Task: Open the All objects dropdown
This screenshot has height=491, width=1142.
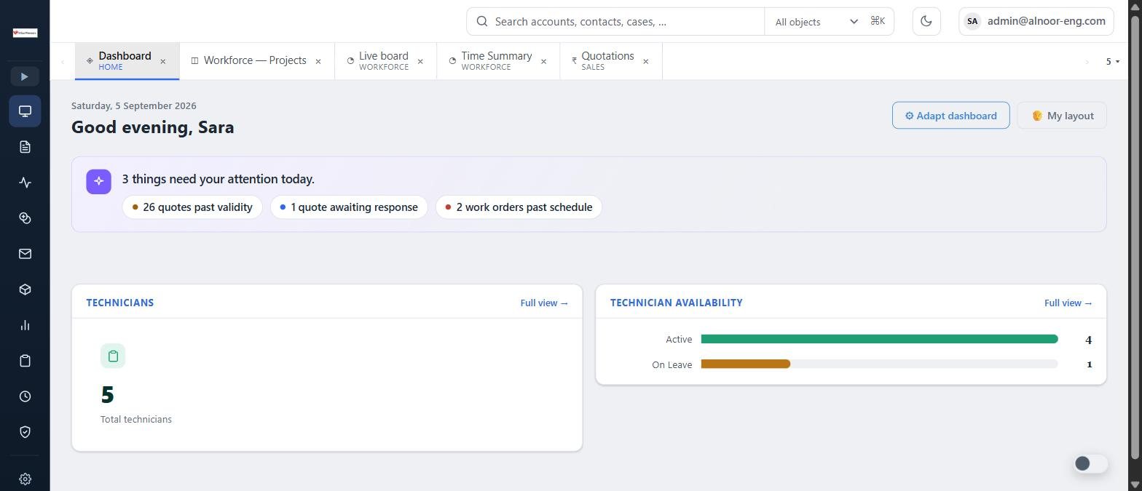Action: coord(816,22)
